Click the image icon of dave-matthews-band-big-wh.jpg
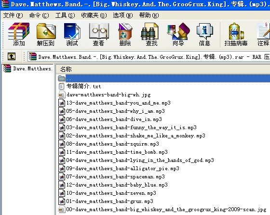Viewport: 270px width, 215px height. (x=62, y=94)
